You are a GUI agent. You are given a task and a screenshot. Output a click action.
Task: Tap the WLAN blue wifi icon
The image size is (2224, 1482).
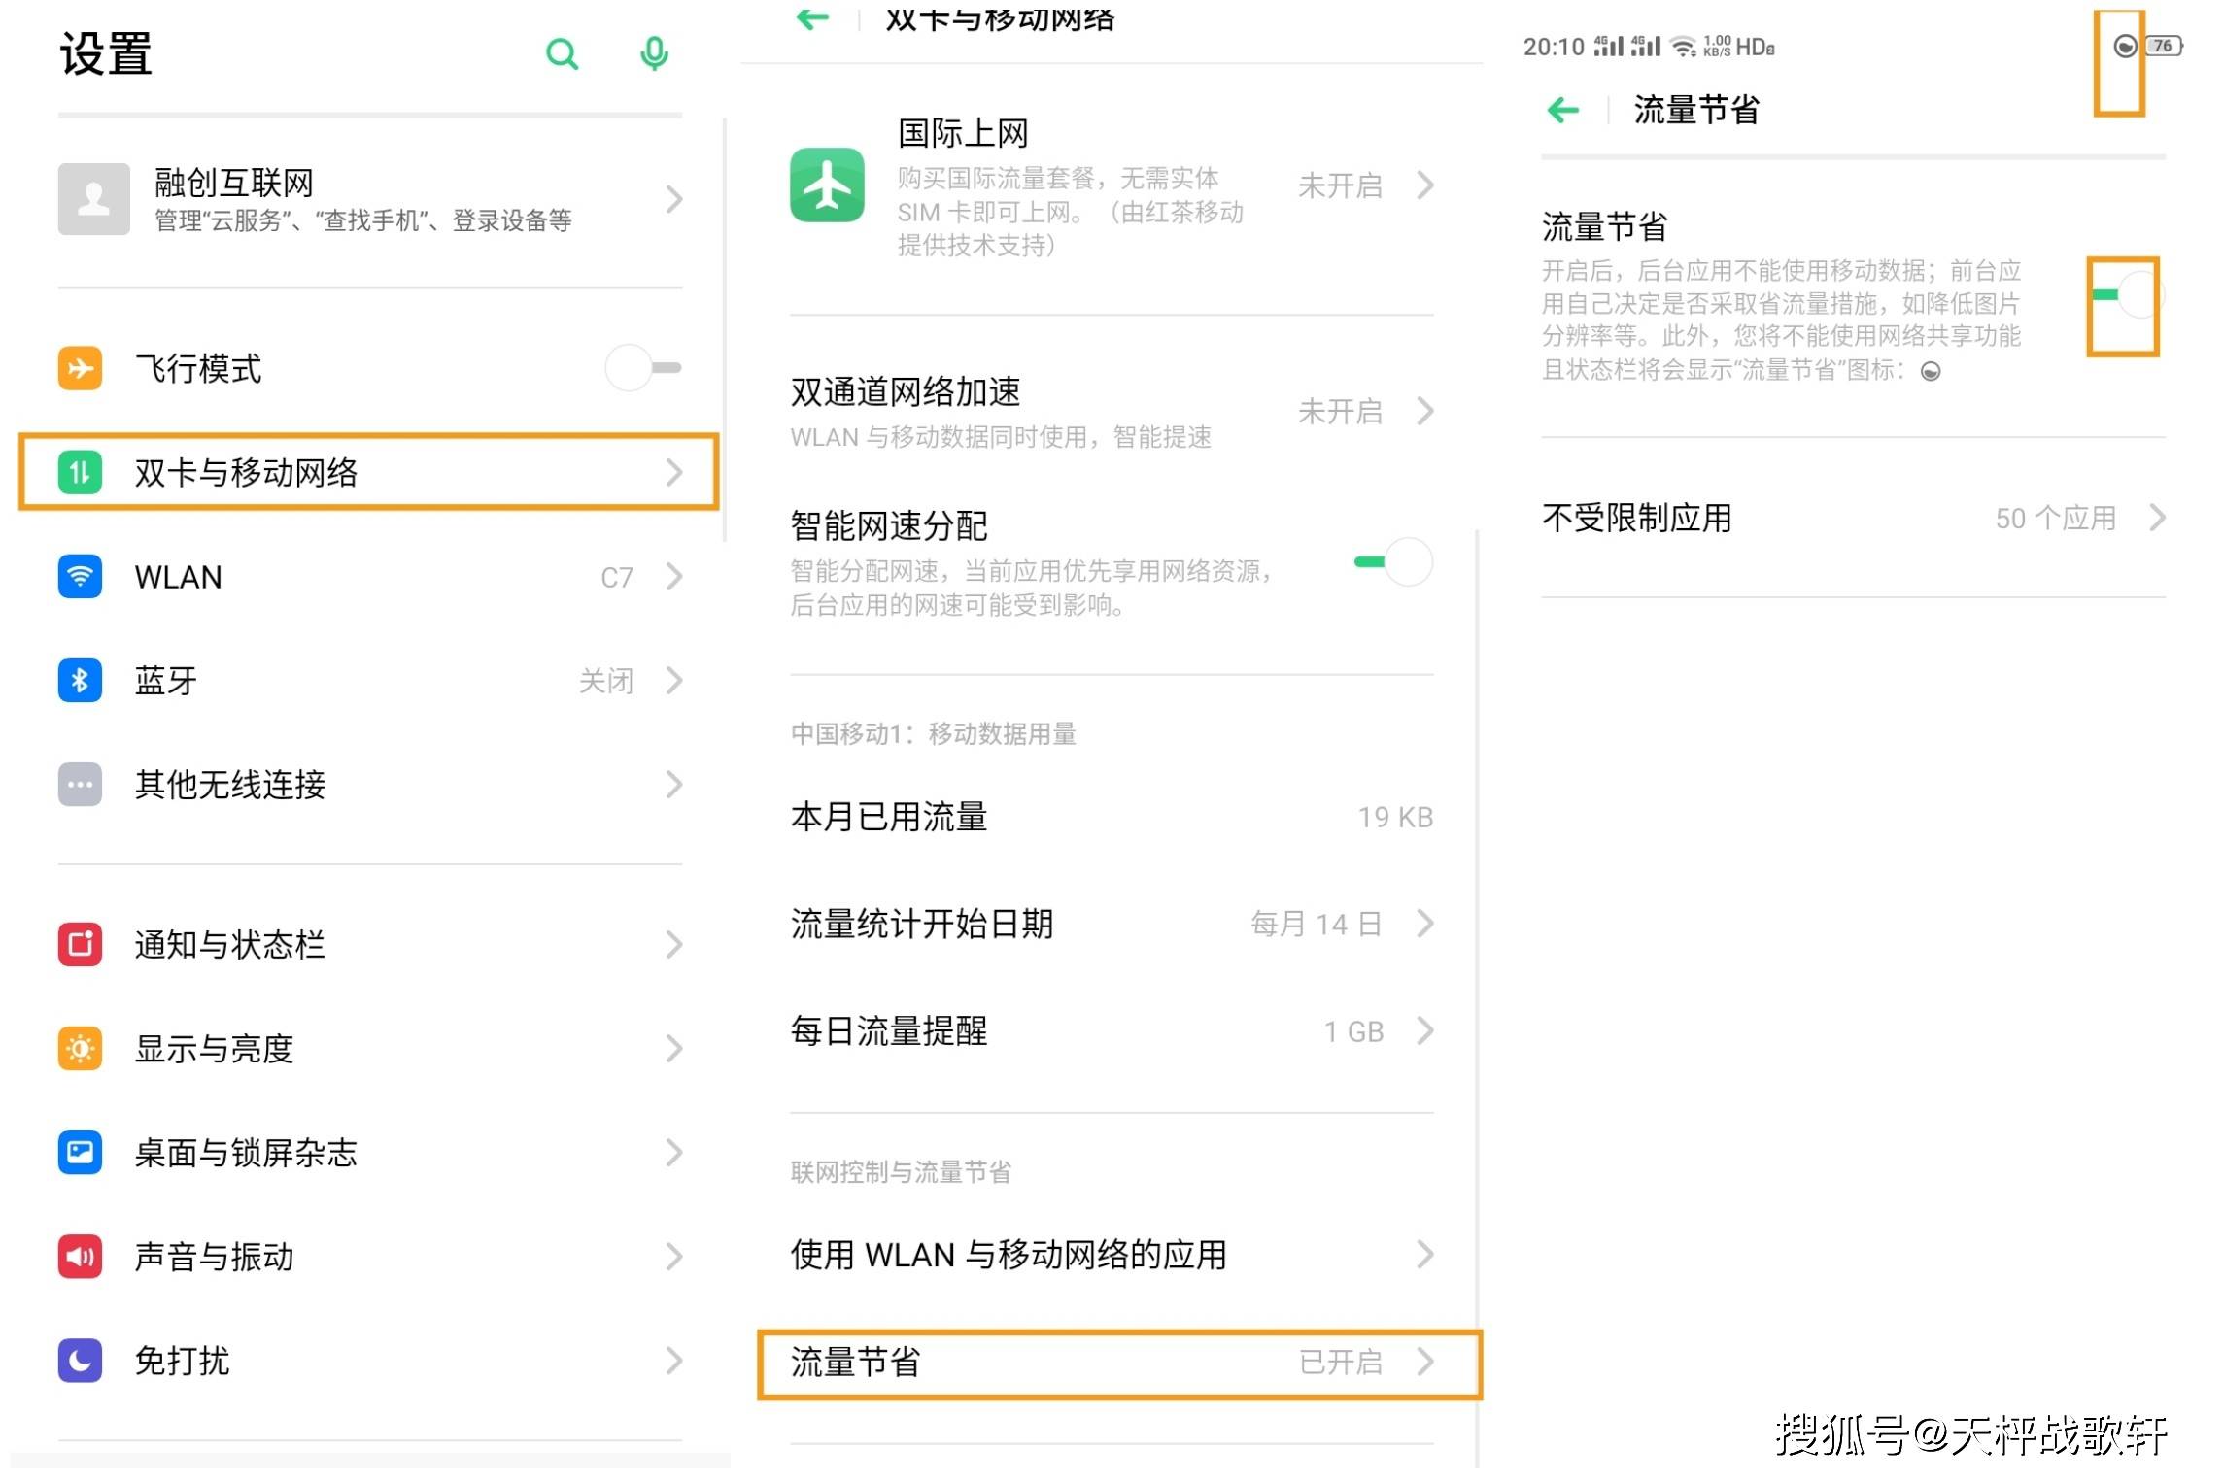tap(80, 577)
